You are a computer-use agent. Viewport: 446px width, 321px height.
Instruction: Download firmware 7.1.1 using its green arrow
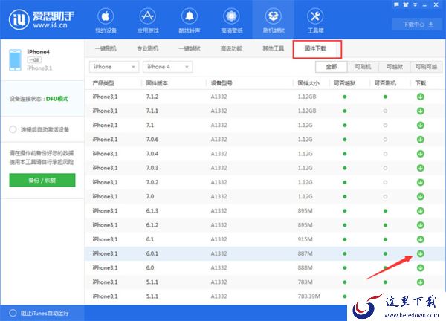(421, 111)
